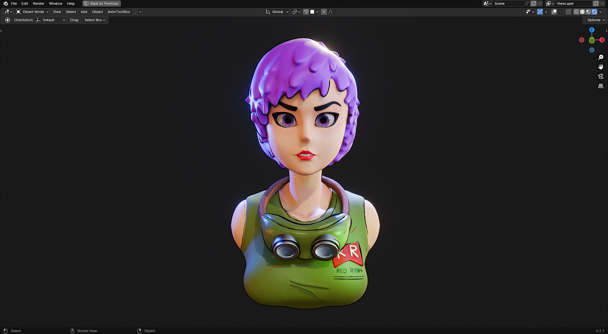Toggle X-ray mode

click(568, 12)
